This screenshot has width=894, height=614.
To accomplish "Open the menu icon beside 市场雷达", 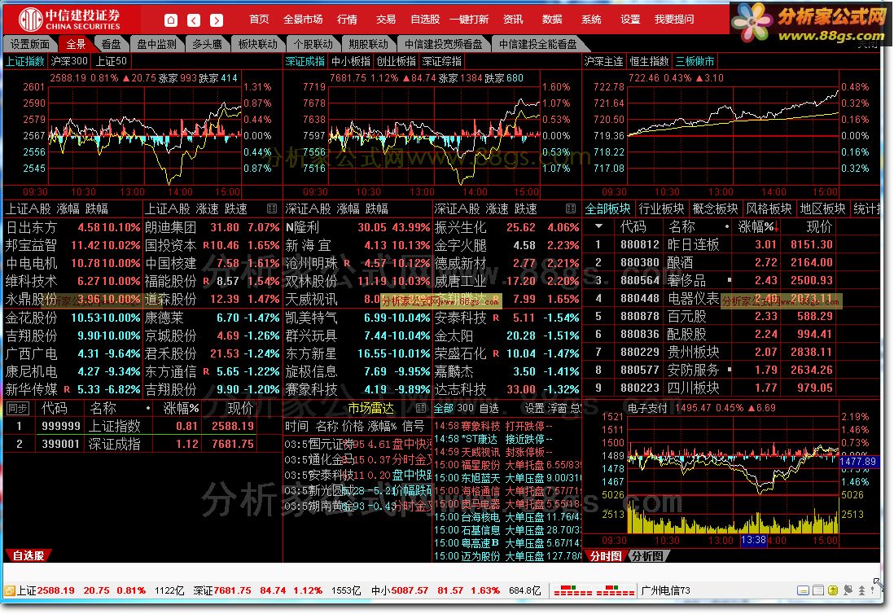I will pos(421,408).
